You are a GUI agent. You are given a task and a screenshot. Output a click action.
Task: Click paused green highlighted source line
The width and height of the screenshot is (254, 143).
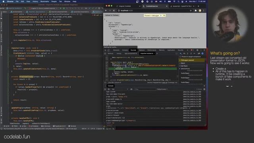(x=142, y=69)
